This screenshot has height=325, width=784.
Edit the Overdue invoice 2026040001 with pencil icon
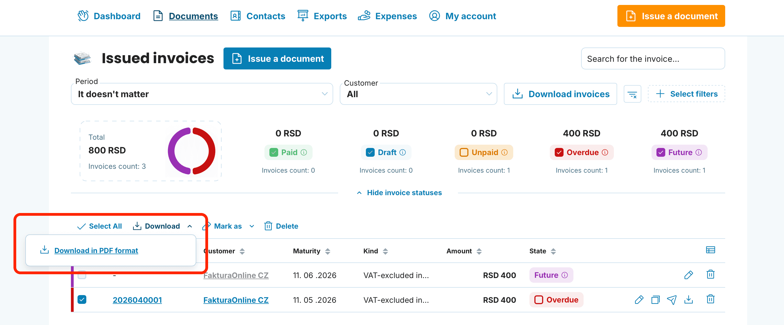point(639,300)
